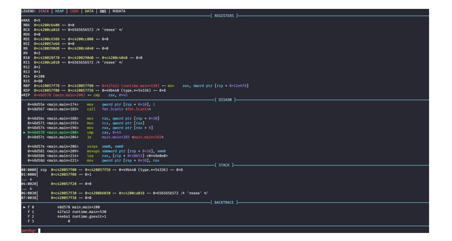Click the RSP register name in REGISTERS
This screenshot has height=241, width=452.
[x=26, y=90]
